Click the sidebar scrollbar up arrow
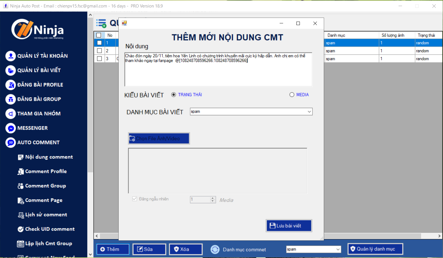Screen dimensions: 443x258 90,15
